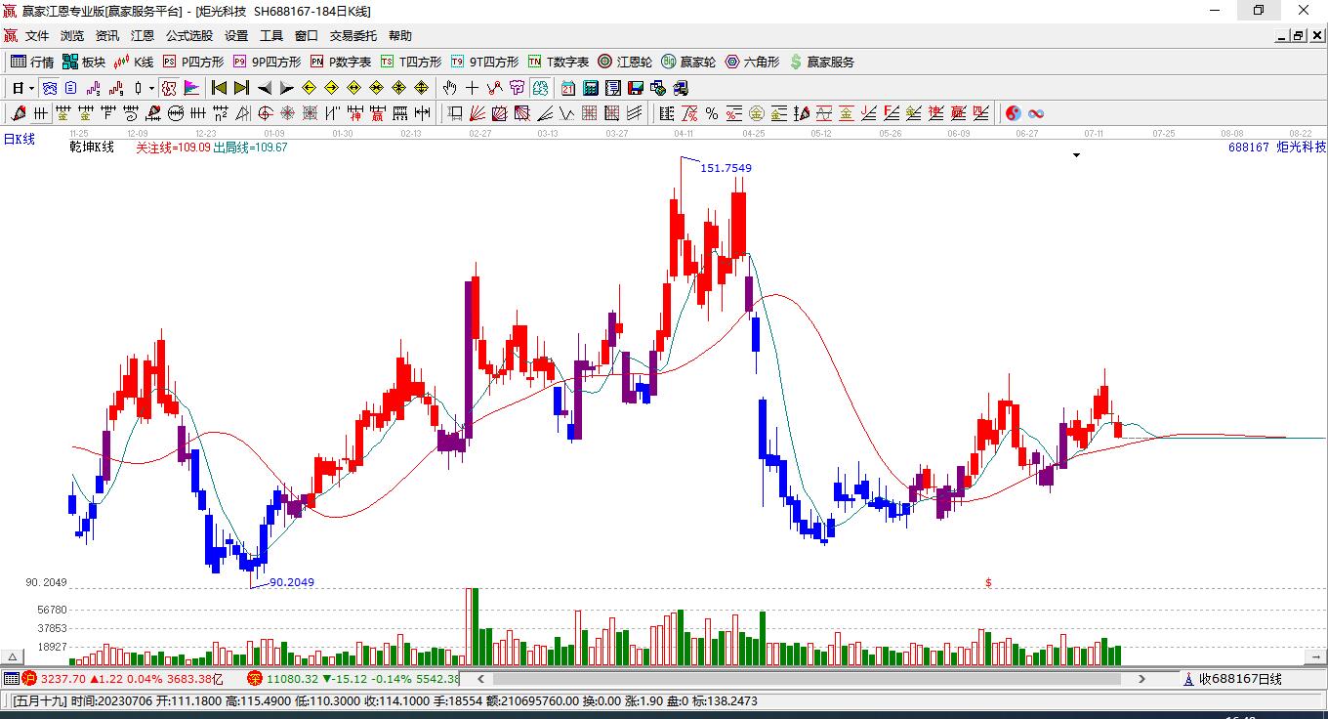1328x719 pixels.
Task: Click scroll up triangle at chart bottom-left
Action: click(x=13, y=657)
